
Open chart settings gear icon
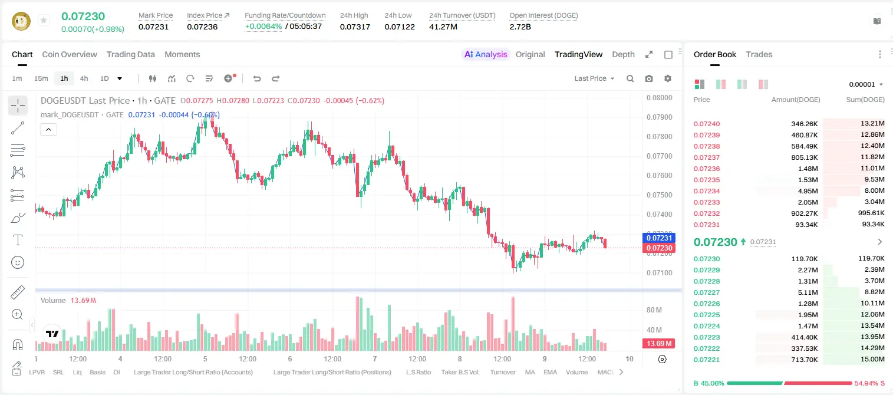tap(668, 78)
